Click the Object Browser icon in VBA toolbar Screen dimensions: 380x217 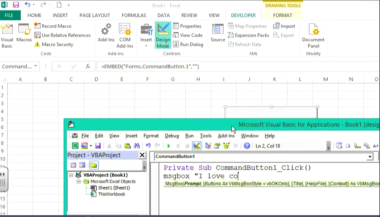coord(226,146)
